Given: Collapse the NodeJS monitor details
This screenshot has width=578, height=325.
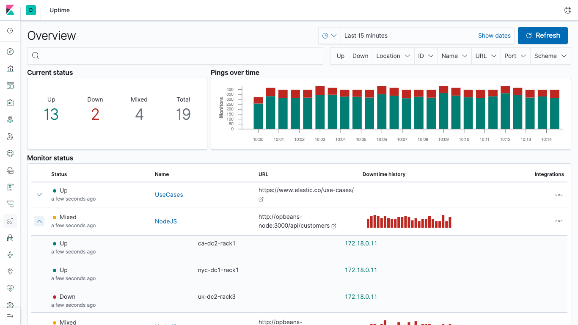Looking at the screenshot, I should pos(39,221).
